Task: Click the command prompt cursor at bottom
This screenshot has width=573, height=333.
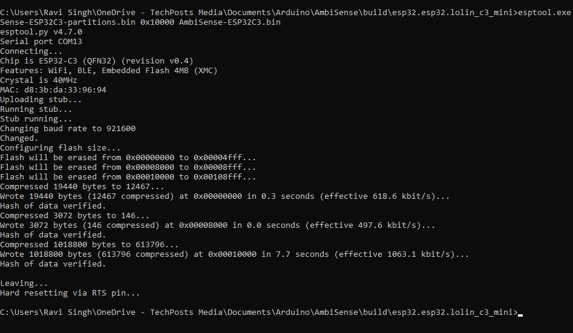Action: coord(520,313)
